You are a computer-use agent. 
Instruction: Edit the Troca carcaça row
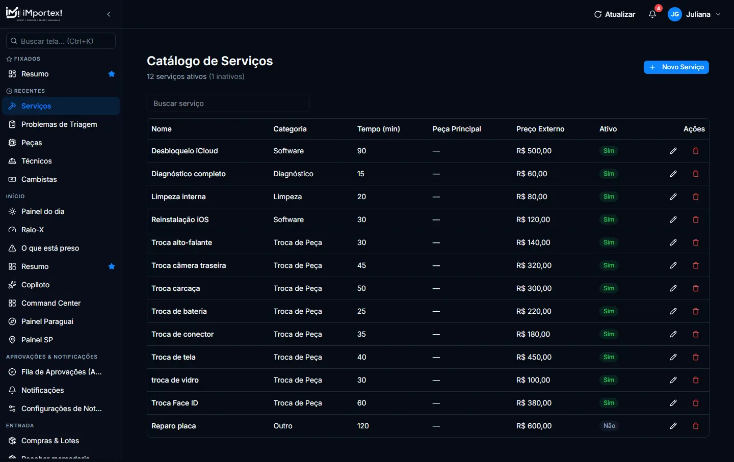coord(673,288)
